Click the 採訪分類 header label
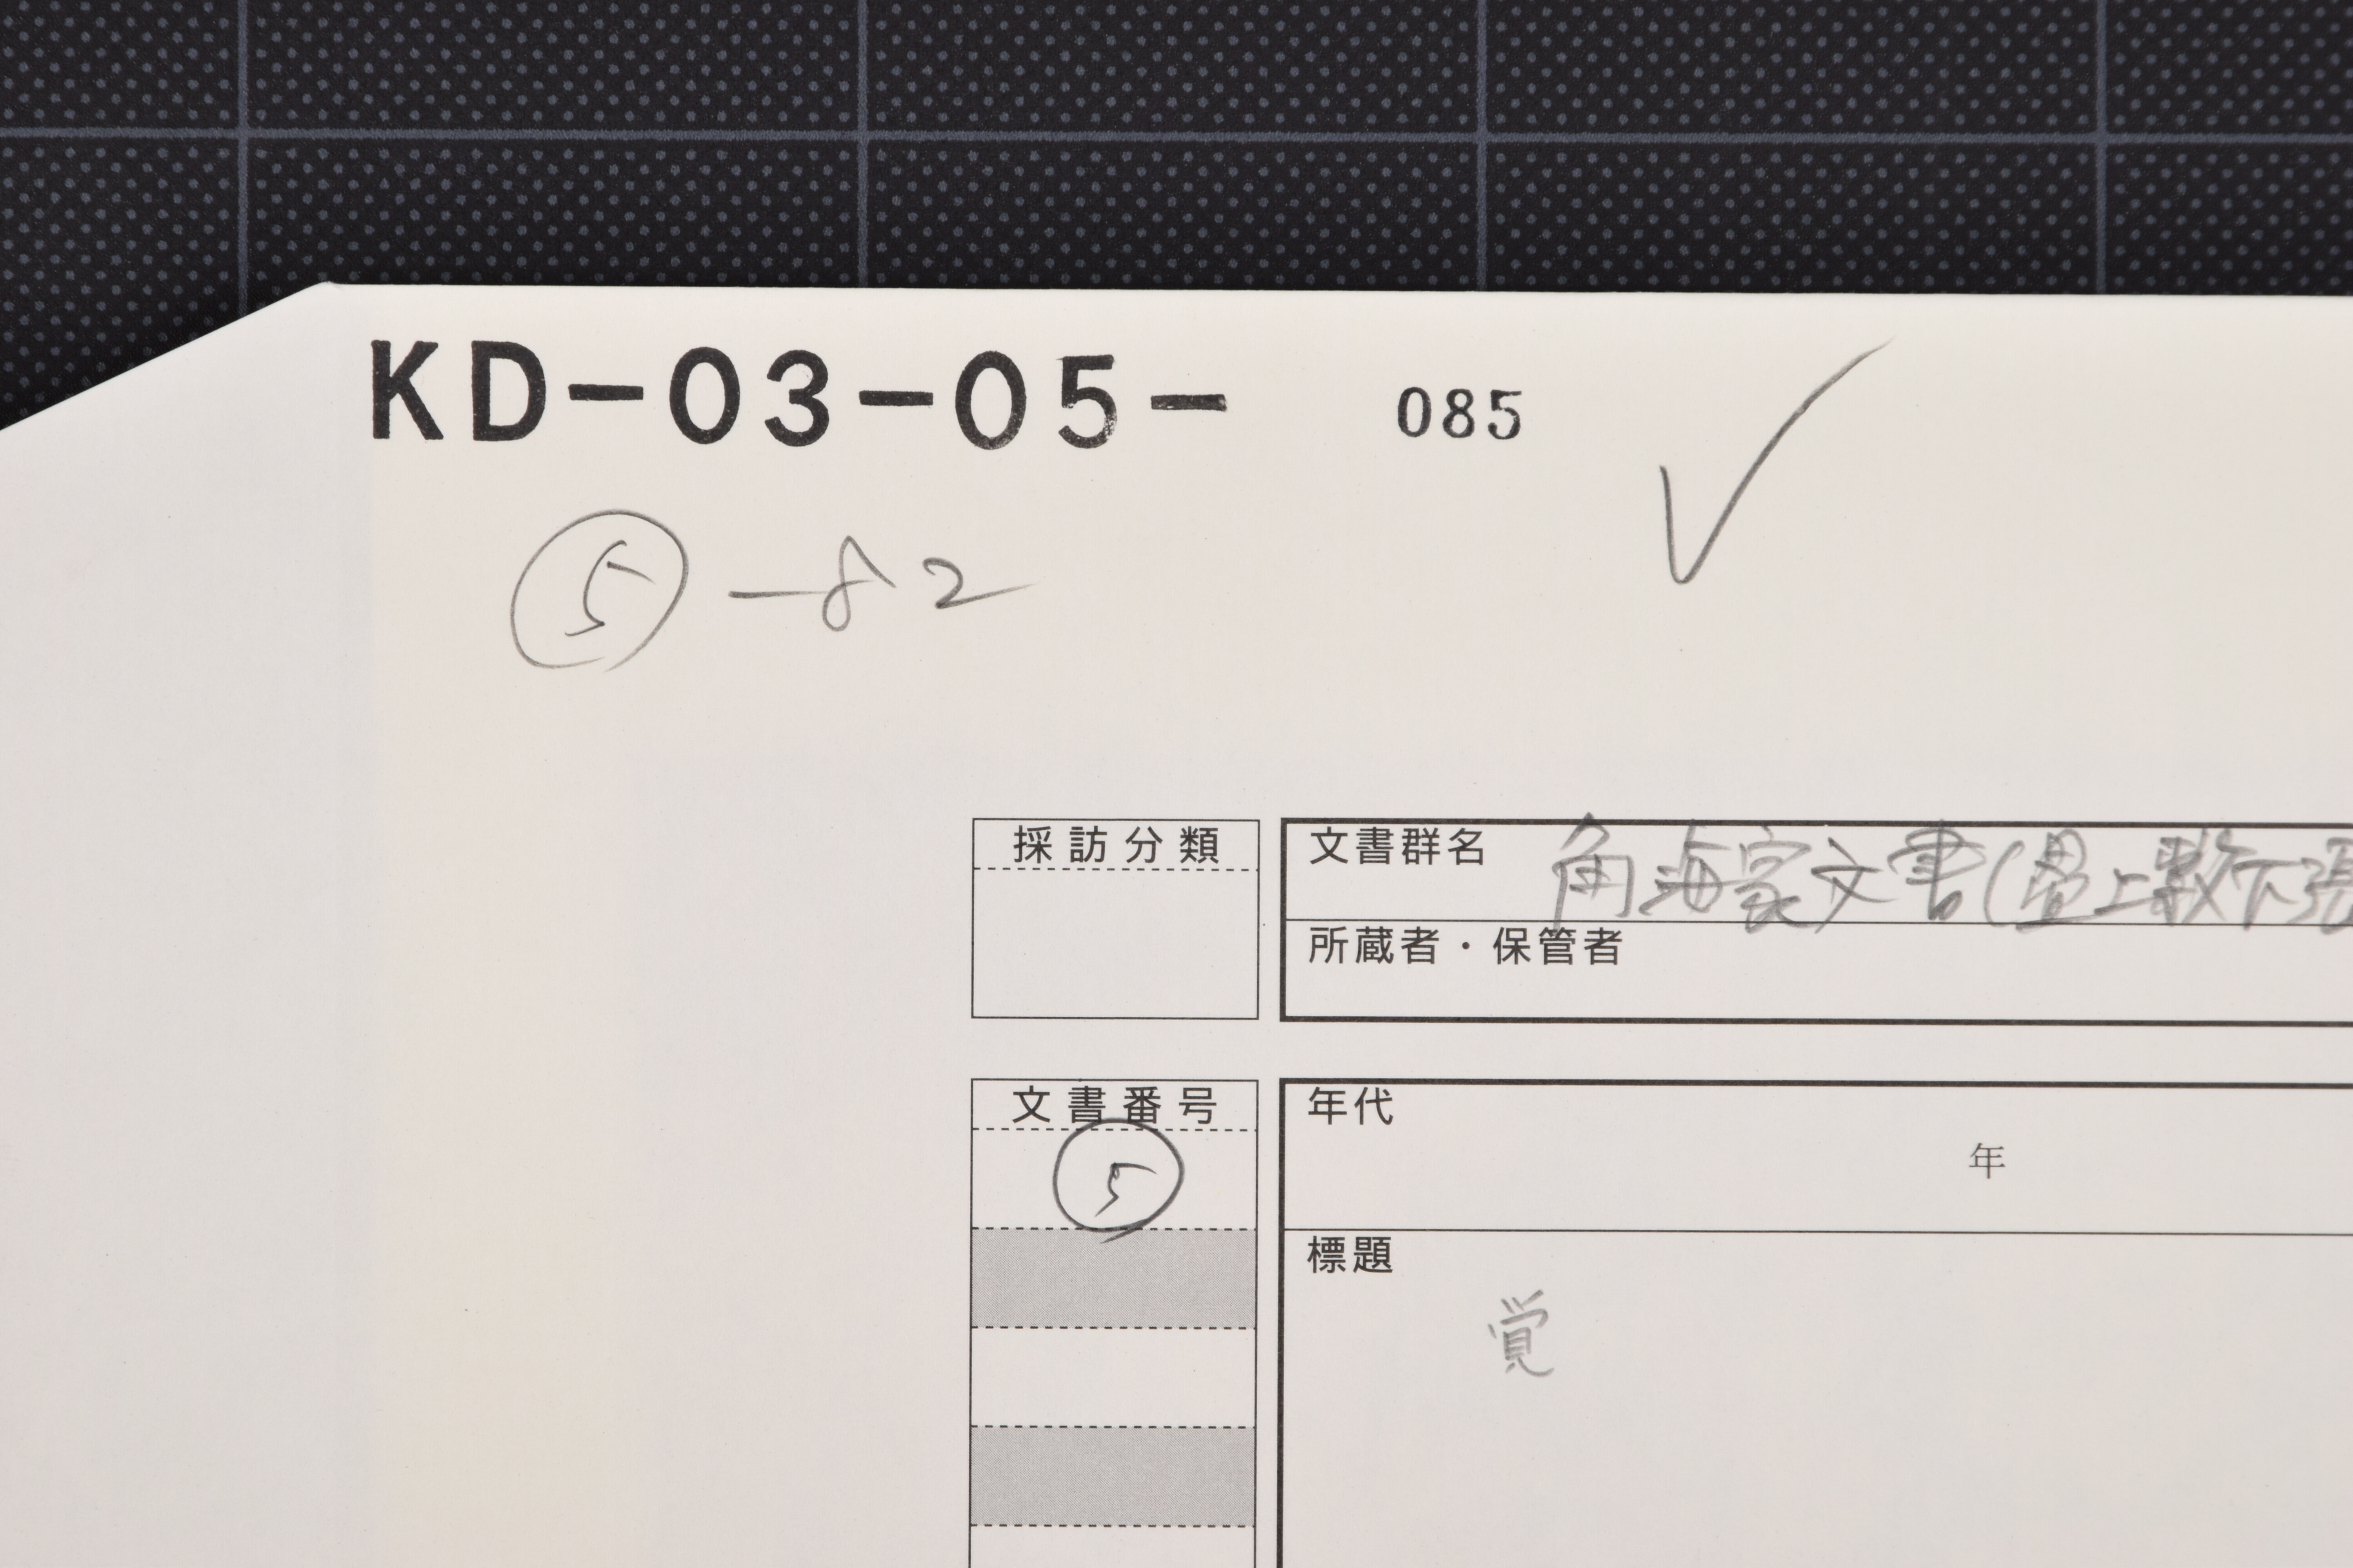This screenshot has height=1568, width=2353. (x=1115, y=846)
